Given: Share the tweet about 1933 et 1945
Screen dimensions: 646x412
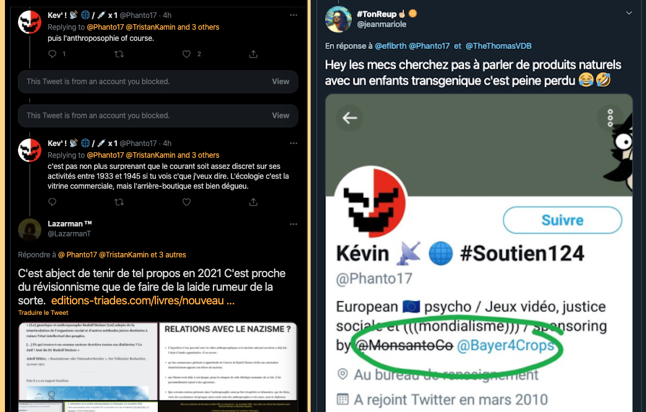Looking at the screenshot, I should 253,202.
